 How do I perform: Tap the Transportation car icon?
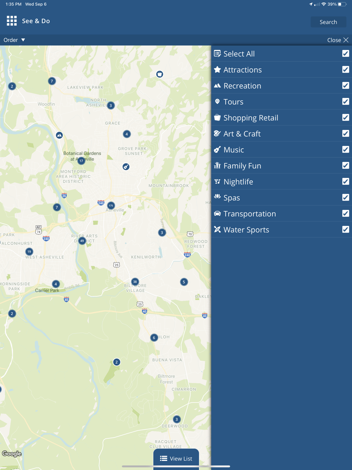click(218, 214)
